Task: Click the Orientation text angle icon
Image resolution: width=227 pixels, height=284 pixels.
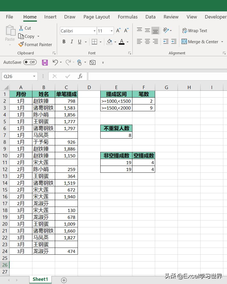Action: (166, 30)
